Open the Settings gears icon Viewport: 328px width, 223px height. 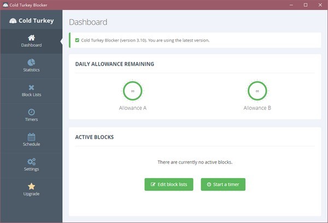click(x=31, y=161)
